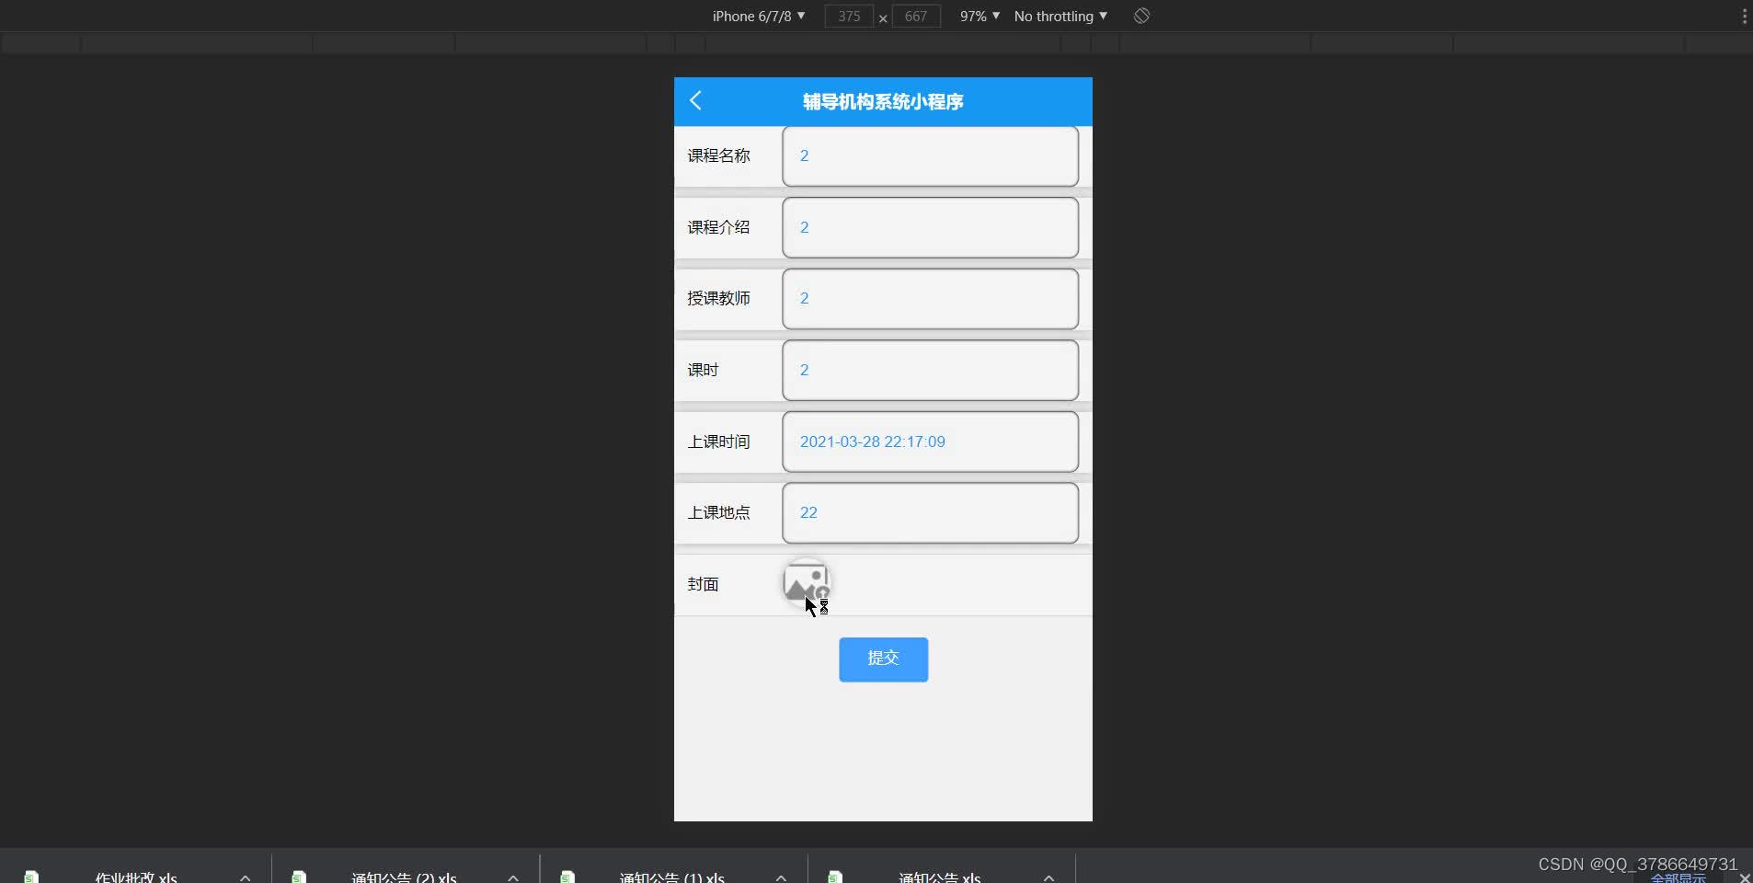Click the 上课时间 label
Screen dimensions: 1753x883
pos(718,441)
